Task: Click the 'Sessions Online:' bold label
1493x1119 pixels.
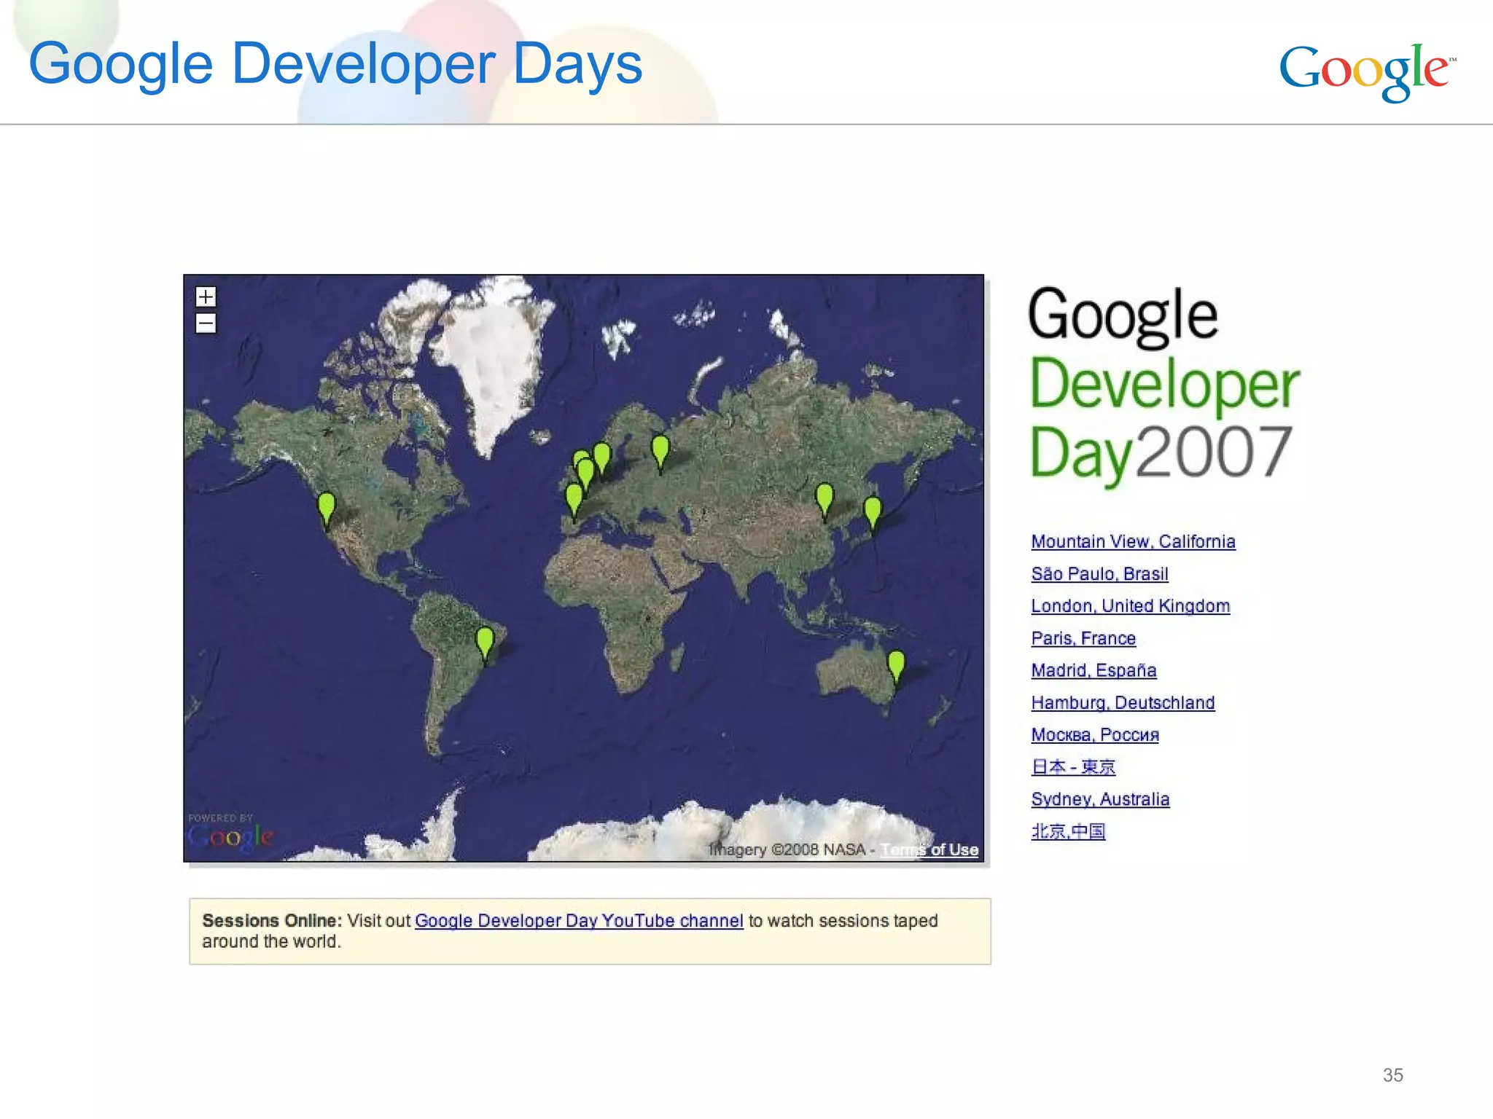Action: point(272,921)
